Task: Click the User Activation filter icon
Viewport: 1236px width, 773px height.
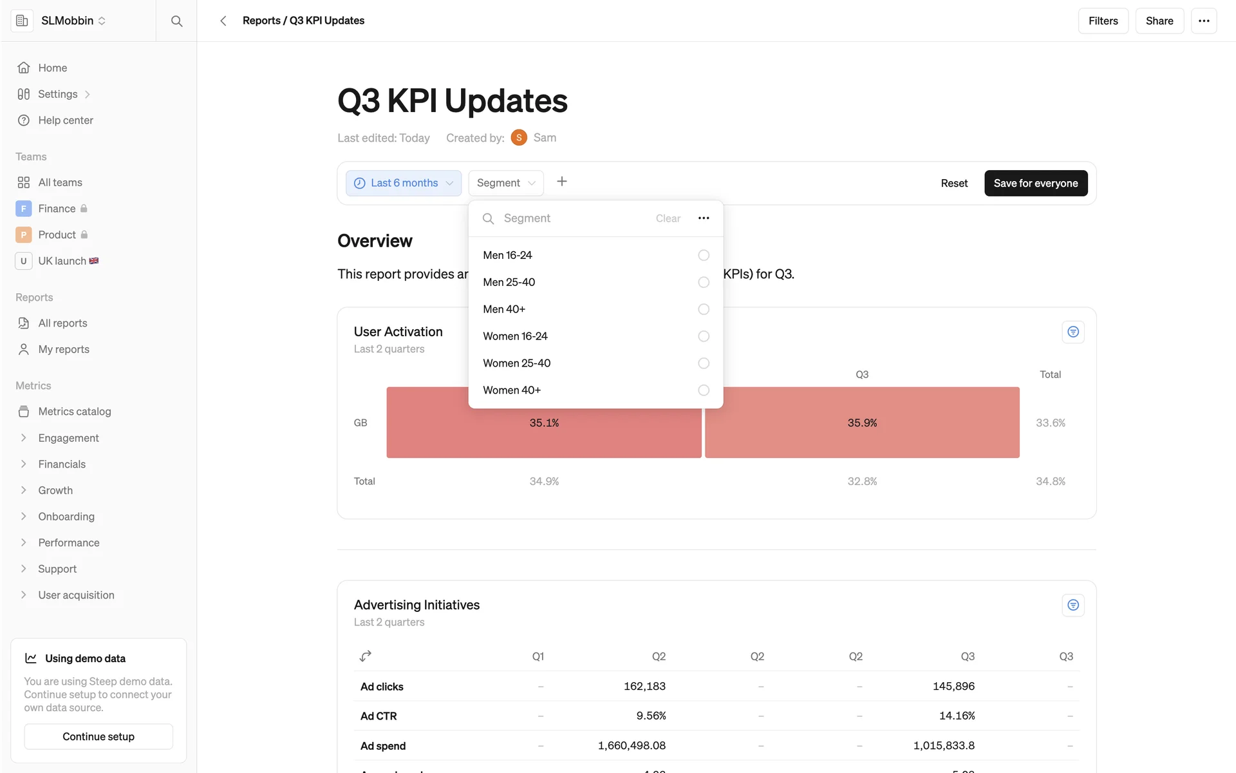Action: (x=1072, y=332)
